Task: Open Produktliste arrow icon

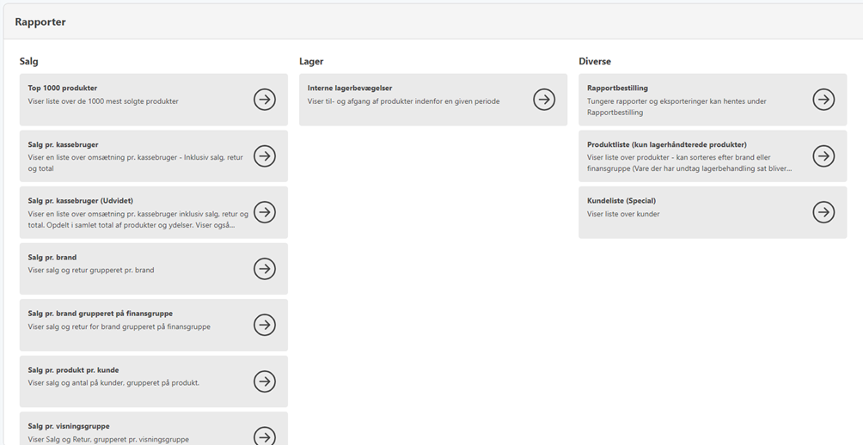Action: (823, 156)
